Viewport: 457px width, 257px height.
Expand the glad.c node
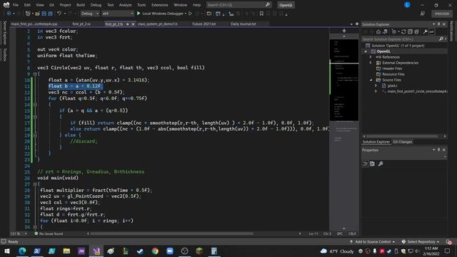point(376,86)
